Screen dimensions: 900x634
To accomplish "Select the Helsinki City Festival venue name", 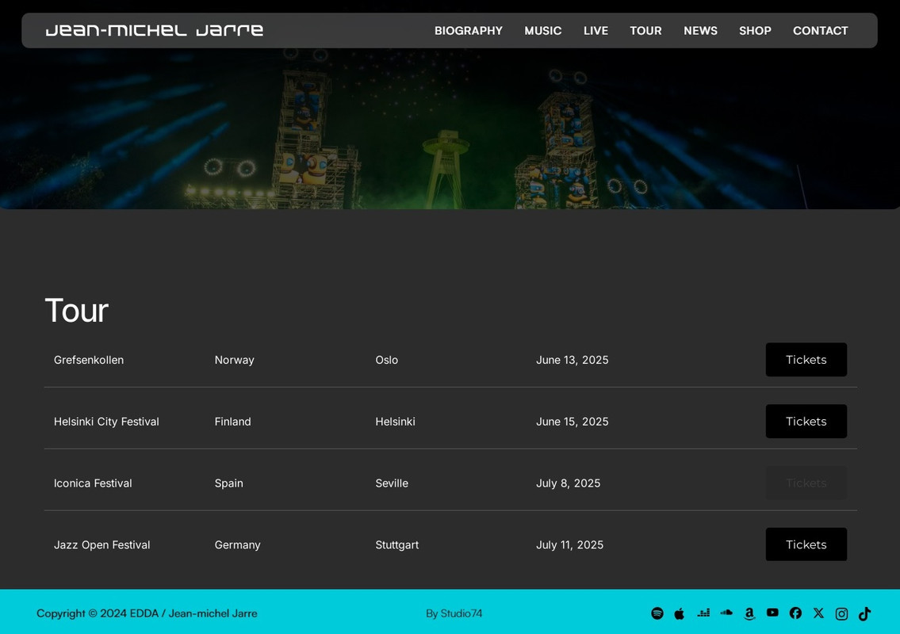I will point(106,421).
